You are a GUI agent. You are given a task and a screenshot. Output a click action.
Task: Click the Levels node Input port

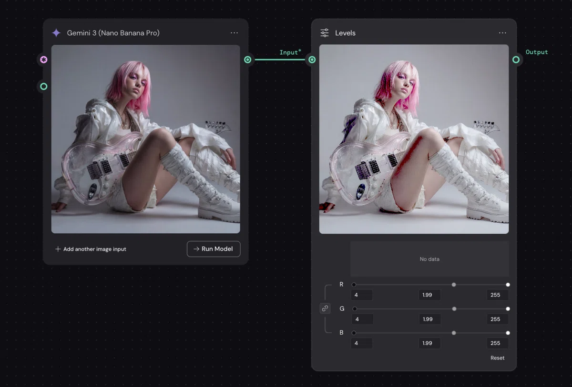click(x=312, y=60)
